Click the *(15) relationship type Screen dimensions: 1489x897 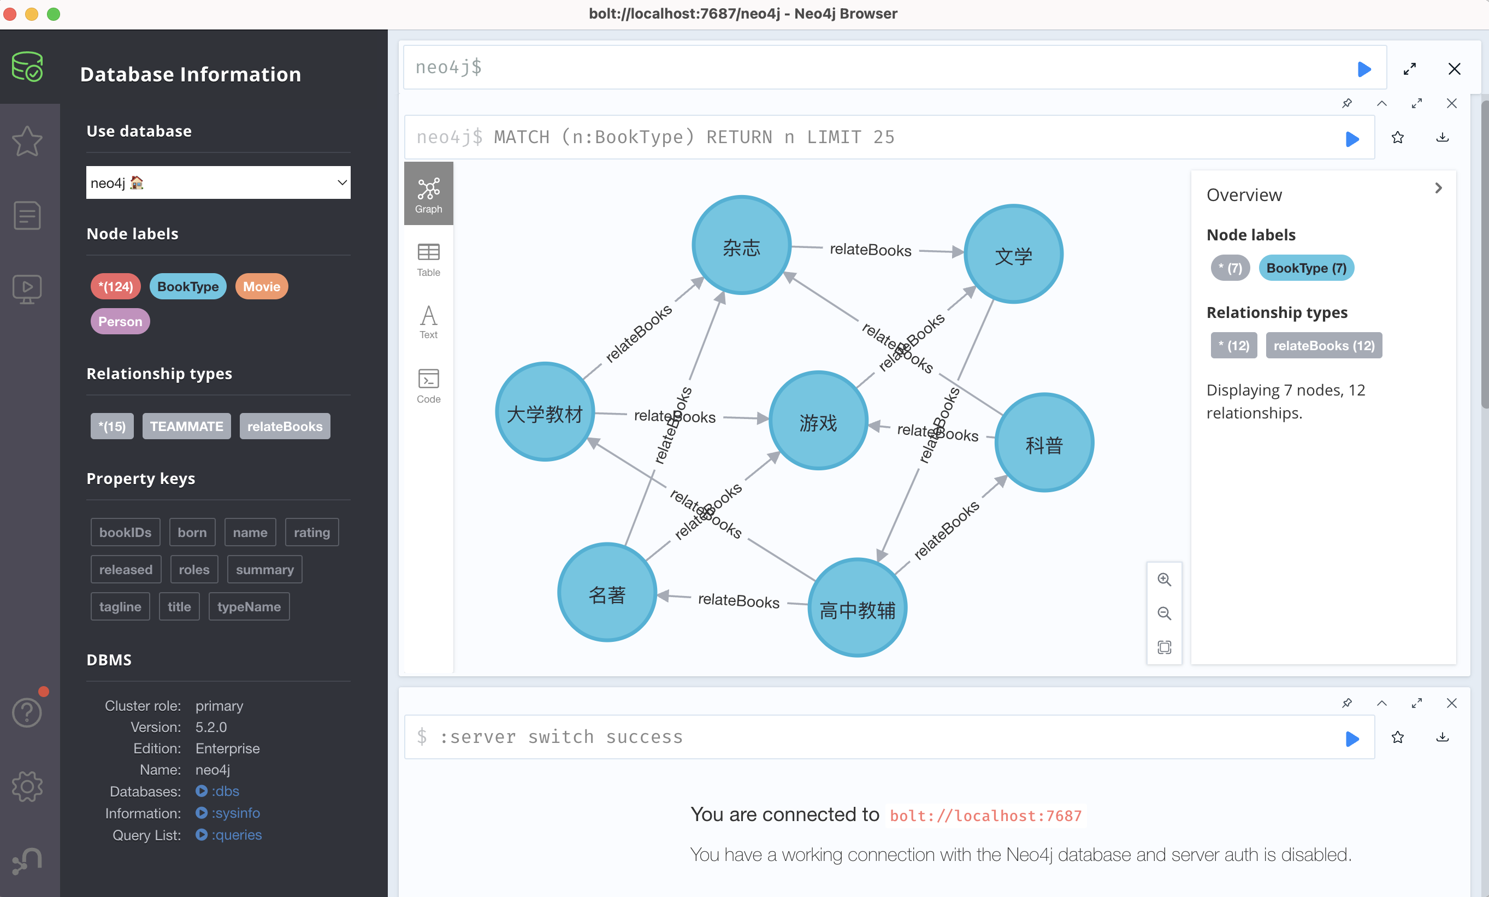pyautogui.click(x=113, y=426)
